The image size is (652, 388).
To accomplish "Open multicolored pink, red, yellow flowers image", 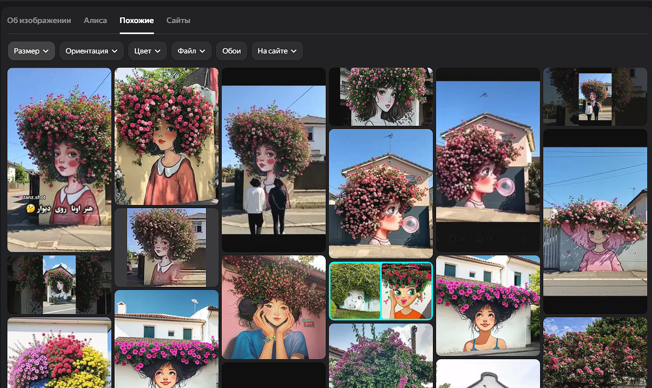I will pos(59,353).
